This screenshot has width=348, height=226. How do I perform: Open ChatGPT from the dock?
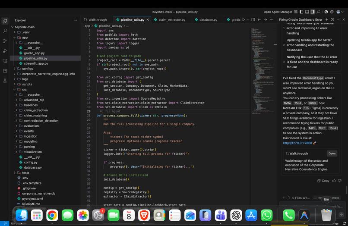[x=236, y=215]
